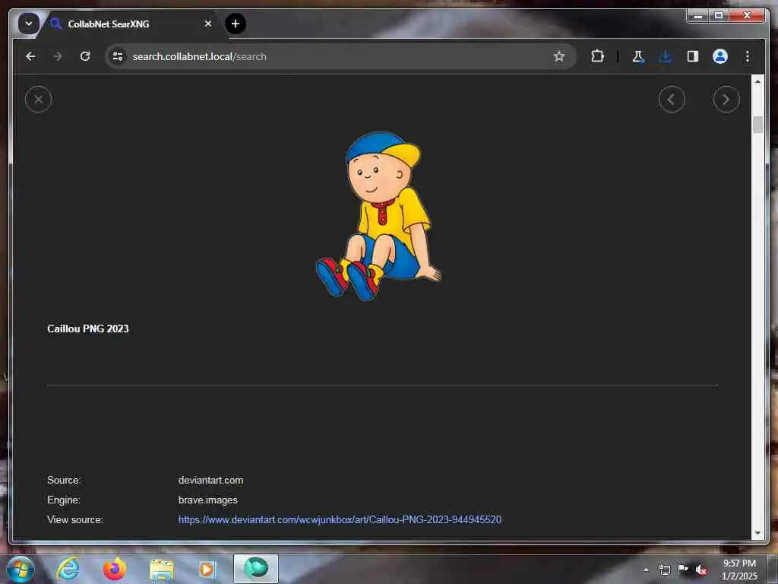Go to the previous image result

coord(672,100)
